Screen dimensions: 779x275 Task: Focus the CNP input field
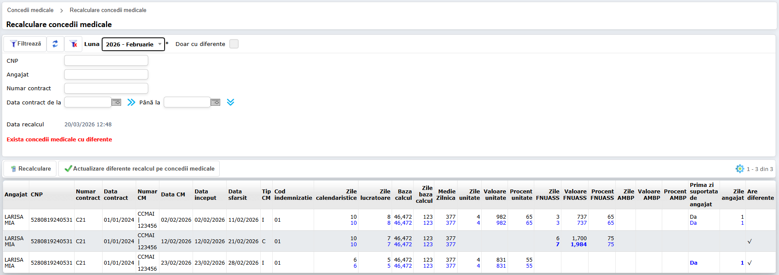click(x=106, y=61)
